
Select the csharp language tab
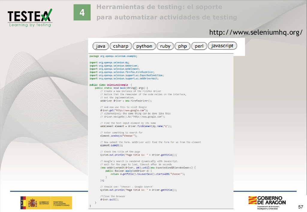coord(121,46)
